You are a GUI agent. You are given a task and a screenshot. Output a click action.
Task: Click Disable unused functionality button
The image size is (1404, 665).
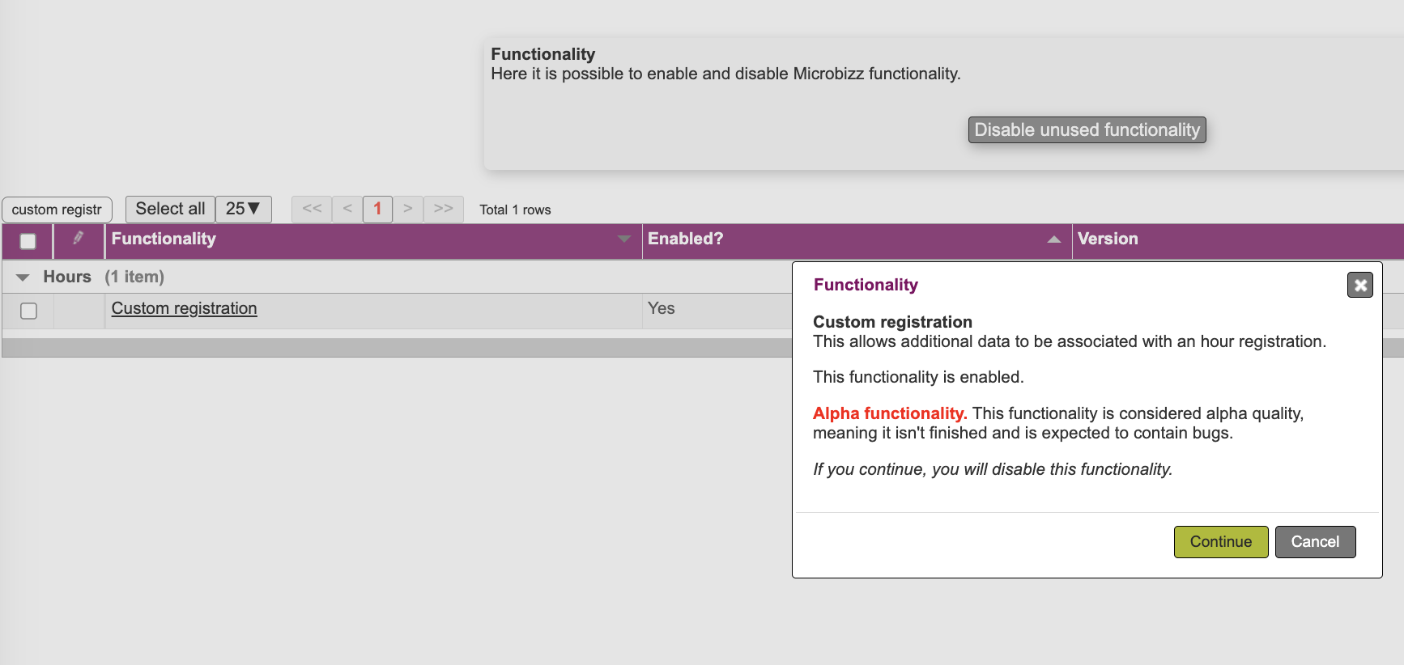(x=1087, y=130)
